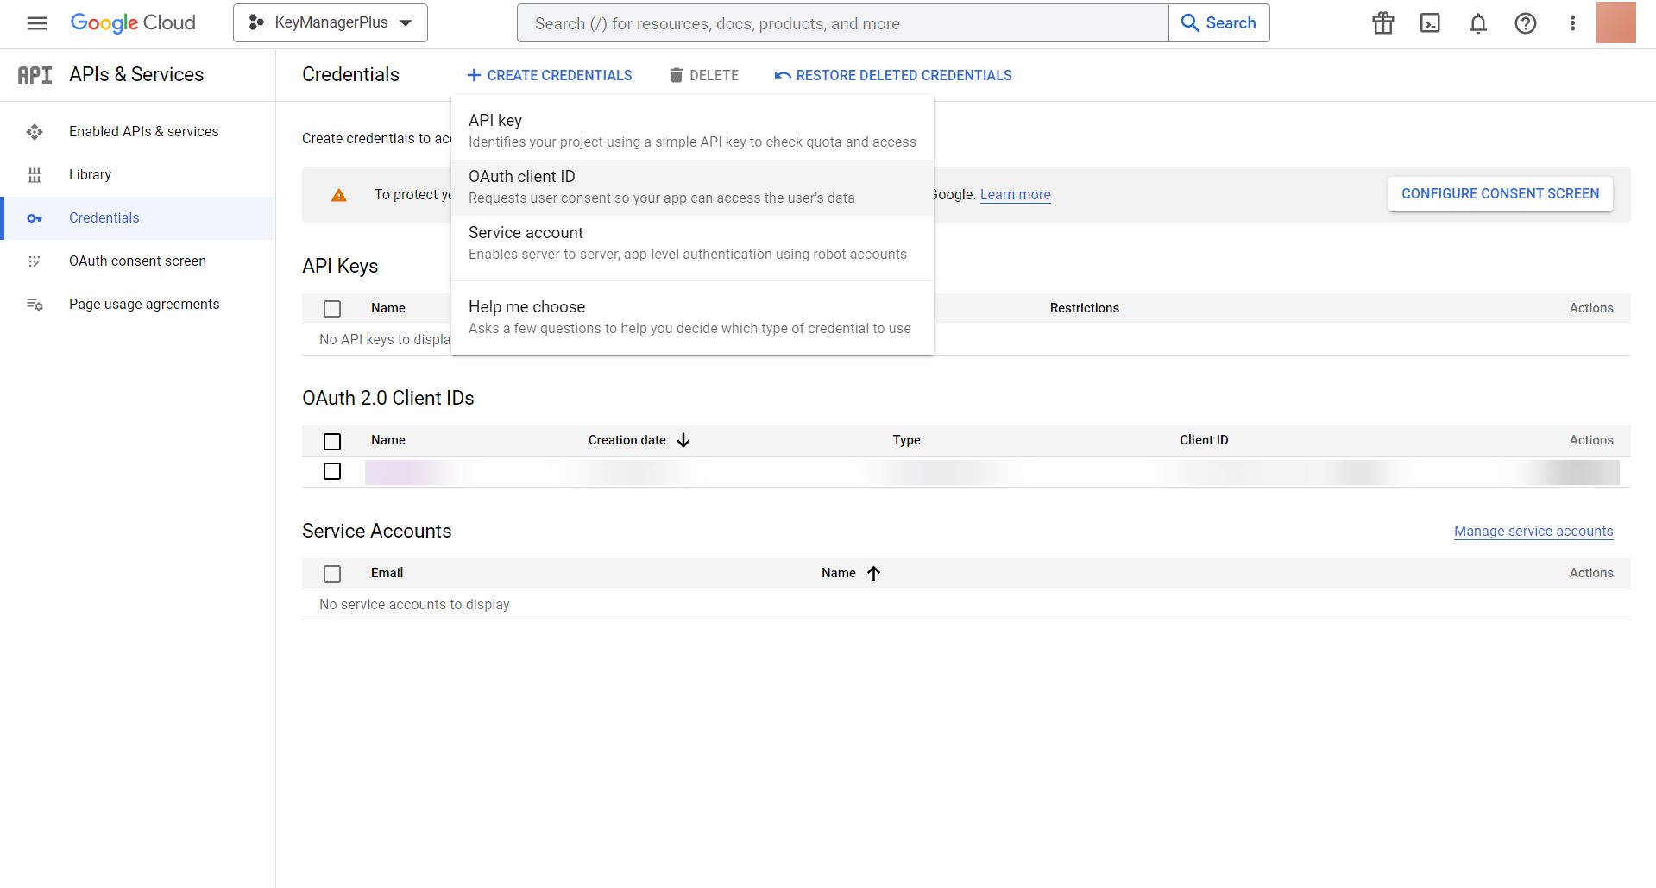Click the plus icon of Create Credentials
1656x888 pixels.
click(474, 75)
